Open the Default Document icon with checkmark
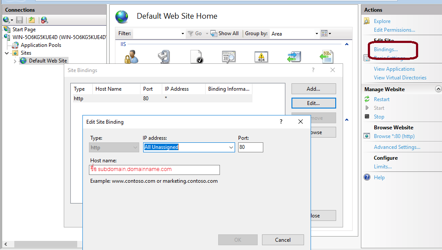The image size is (442, 250). pos(196,56)
